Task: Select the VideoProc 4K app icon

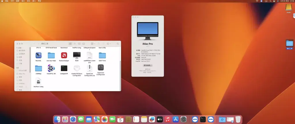Action: pos(51,68)
